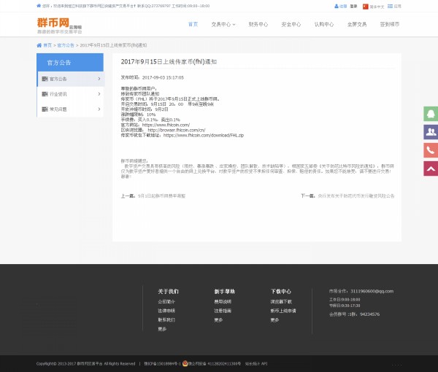Click 联系我们 in the footer
This screenshot has width=438, height=372.
click(x=166, y=319)
